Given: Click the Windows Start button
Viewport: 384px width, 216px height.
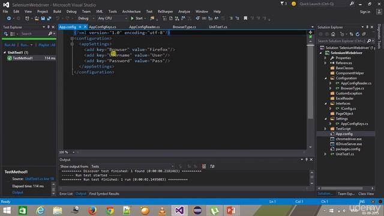Looking at the screenshot, I should pyautogui.click(x=7, y=211).
